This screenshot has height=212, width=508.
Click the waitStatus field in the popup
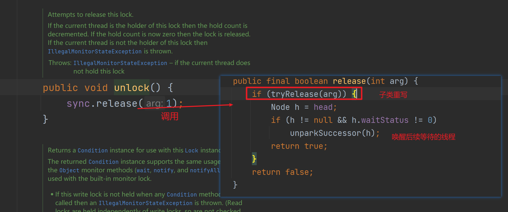385,120
